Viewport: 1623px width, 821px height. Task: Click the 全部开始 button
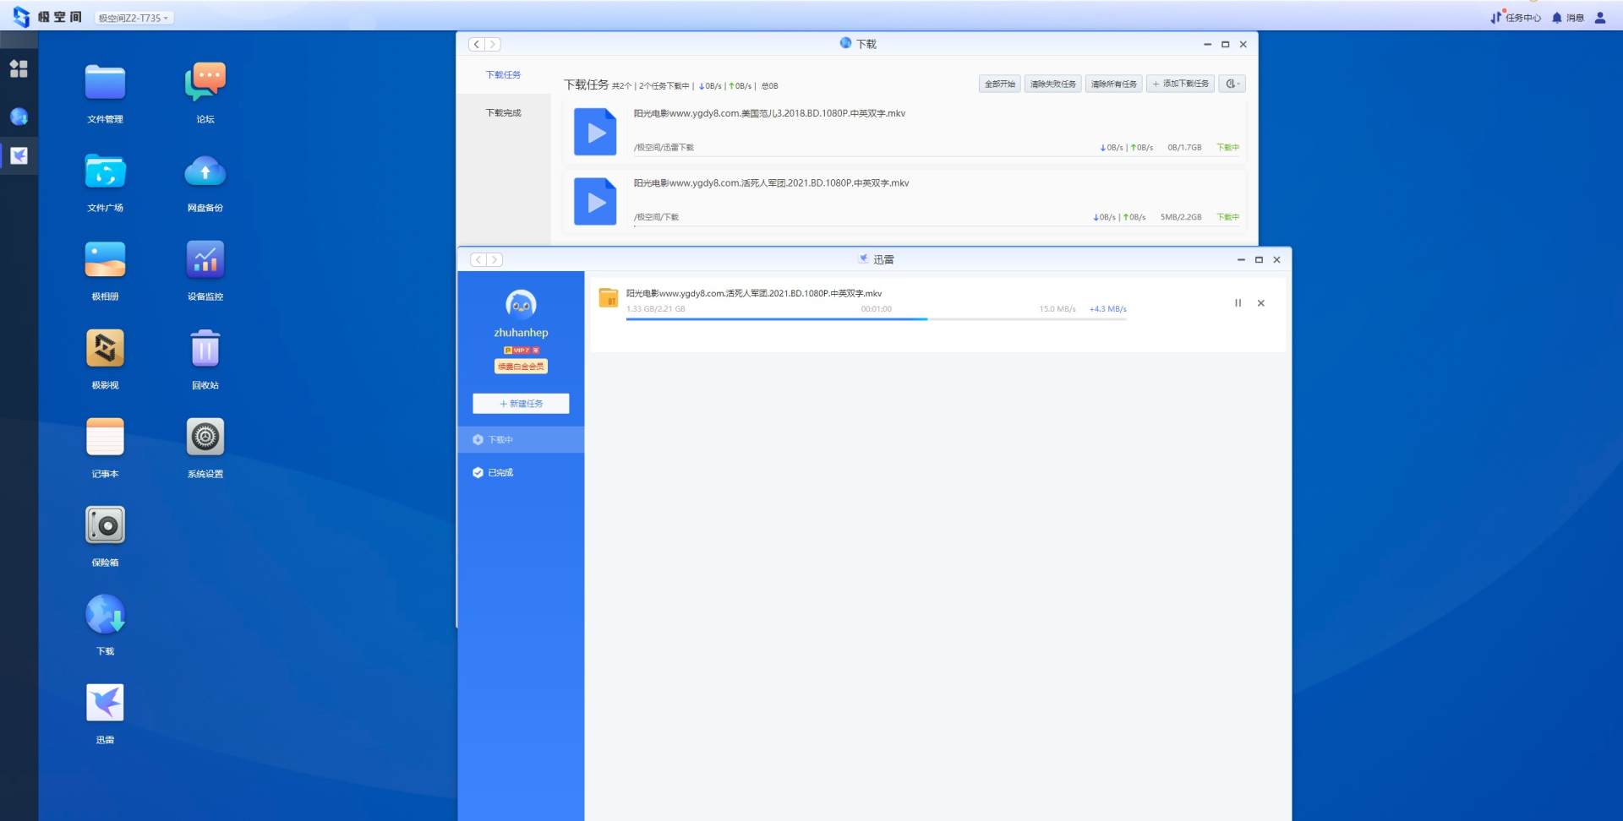coord(999,84)
